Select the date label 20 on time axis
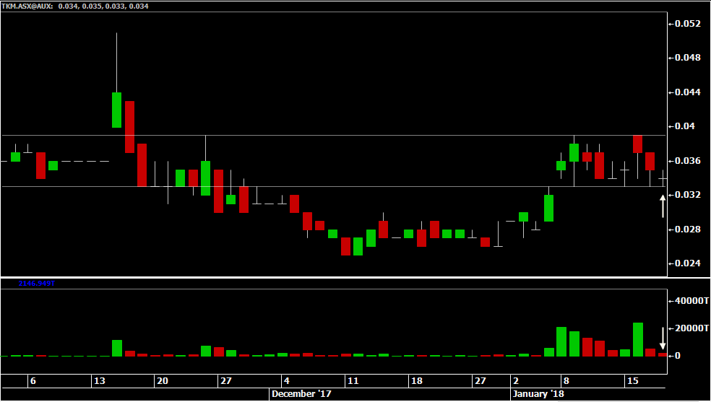This screenshot has width=711, height=402. click(163, 381)
